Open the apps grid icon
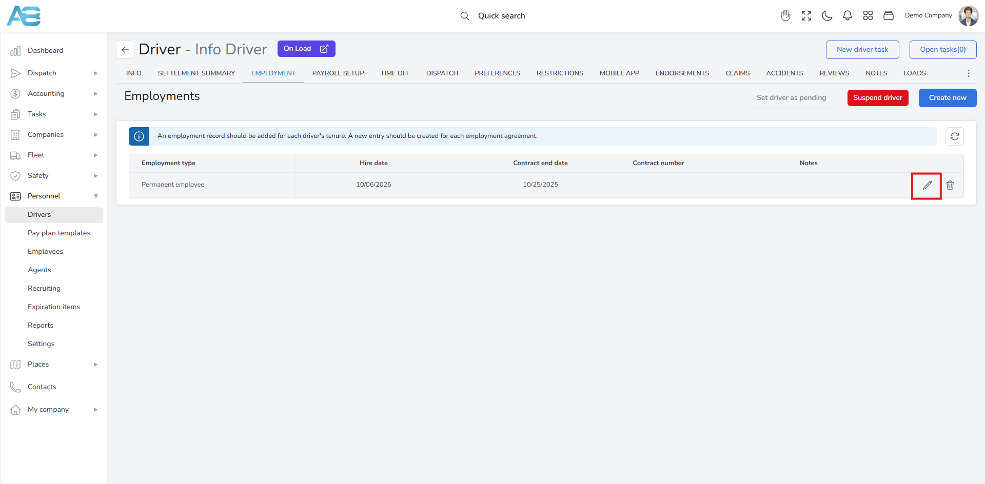The width and height of the screenshot is (985, 484). tap(868, 16)
